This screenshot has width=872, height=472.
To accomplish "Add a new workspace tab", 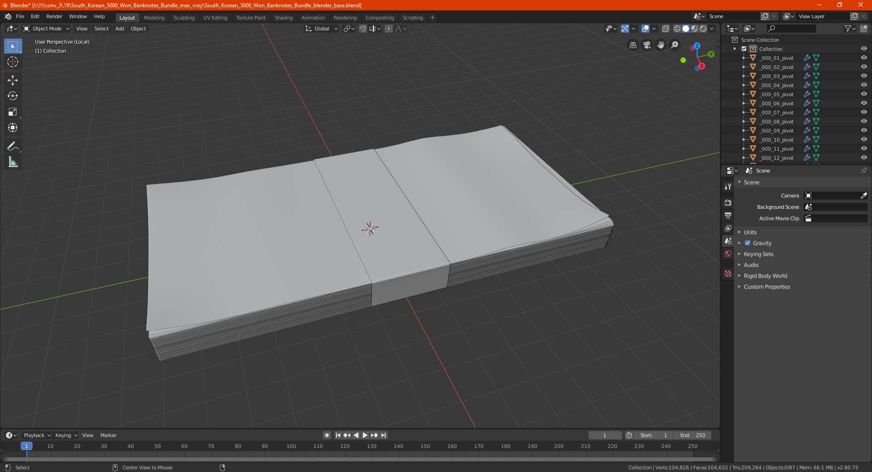I will pos(432,18).
